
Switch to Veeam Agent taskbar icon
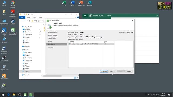coord(25,95)
